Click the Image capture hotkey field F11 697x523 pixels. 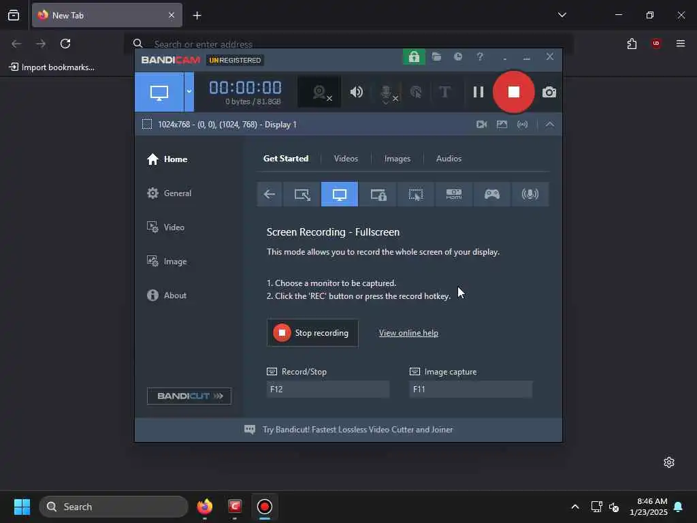pyautogui.click(x=471, y=389)
